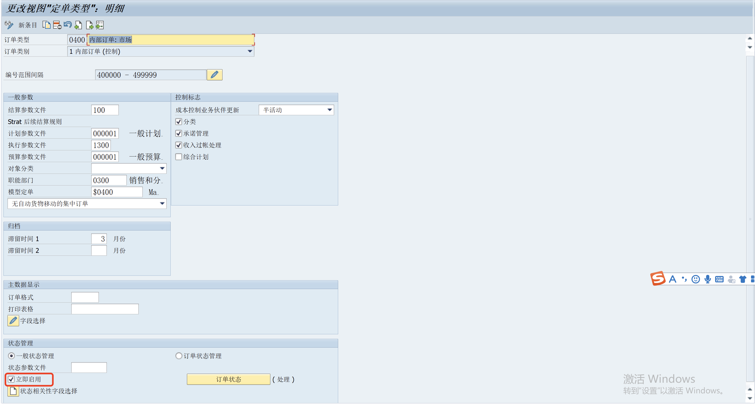Toggle the 收入过帐处理 checkbox
The height and width of the screenshot is (404, 755).
pyautogui.click(x=178, y=145)
